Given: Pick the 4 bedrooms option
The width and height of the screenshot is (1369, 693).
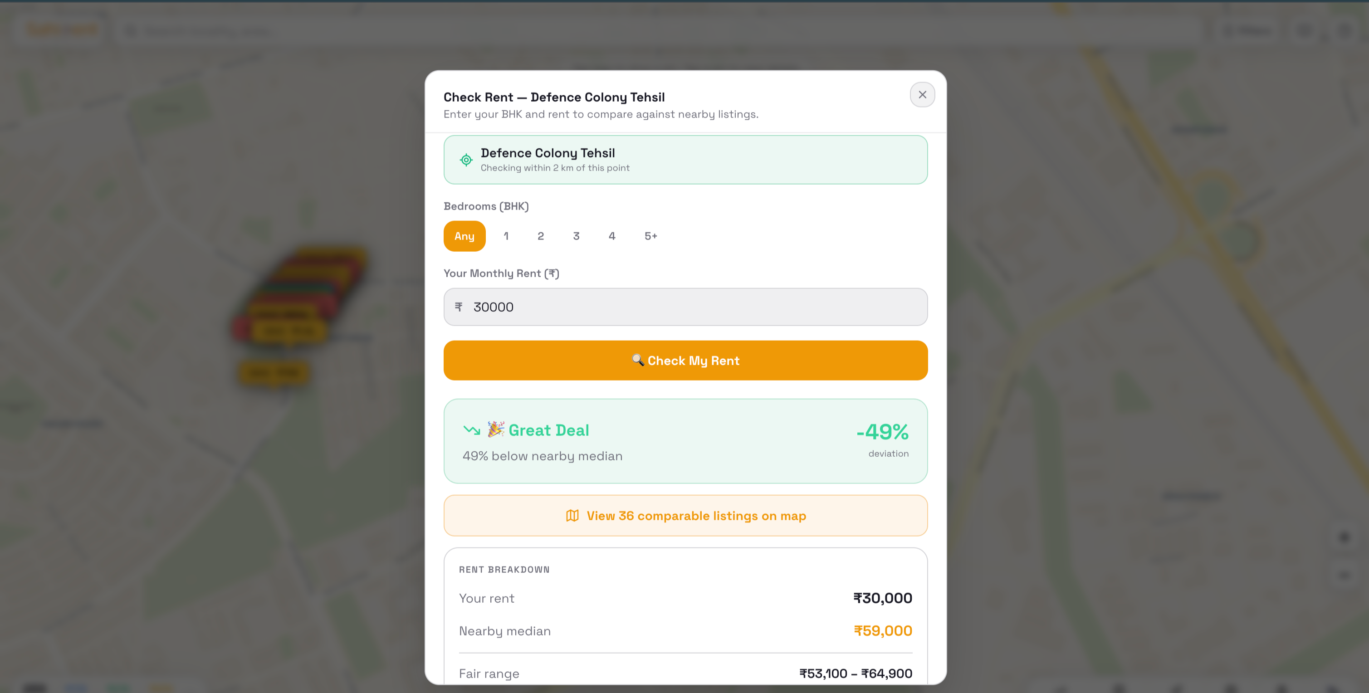Looking at the screenshot, I should click(611, 236).
